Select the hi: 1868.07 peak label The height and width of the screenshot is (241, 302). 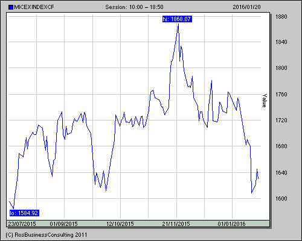(x=177, y=19)
